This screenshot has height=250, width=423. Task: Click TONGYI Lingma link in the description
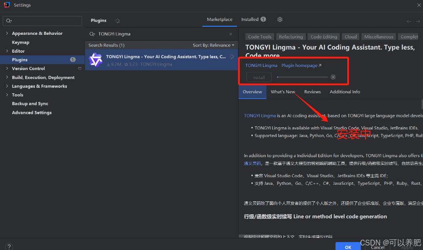click(x=260, y=116)
